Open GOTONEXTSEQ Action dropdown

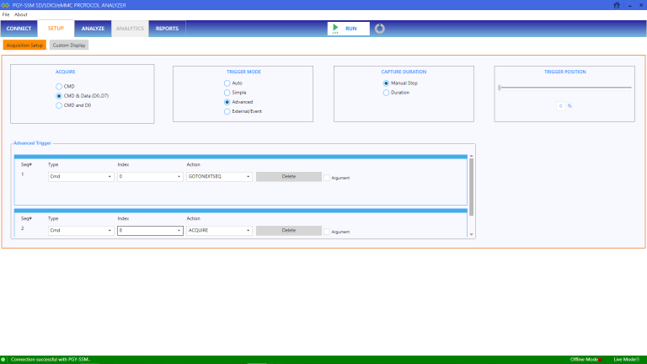point(220,177)
